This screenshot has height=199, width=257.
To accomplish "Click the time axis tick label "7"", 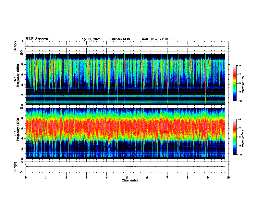I will click(x=167, y=178).
